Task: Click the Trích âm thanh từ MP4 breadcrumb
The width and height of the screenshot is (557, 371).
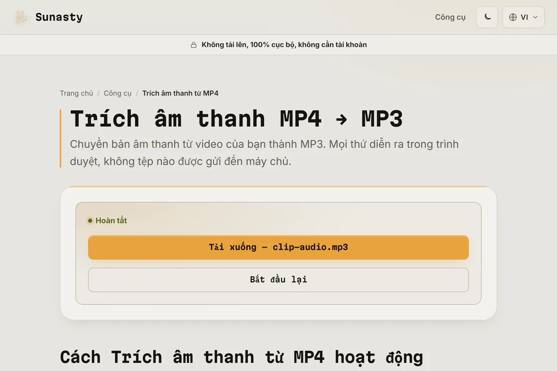Action: 180,93
